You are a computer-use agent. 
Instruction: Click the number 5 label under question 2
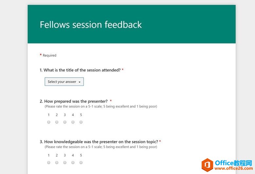click(81, 115)
